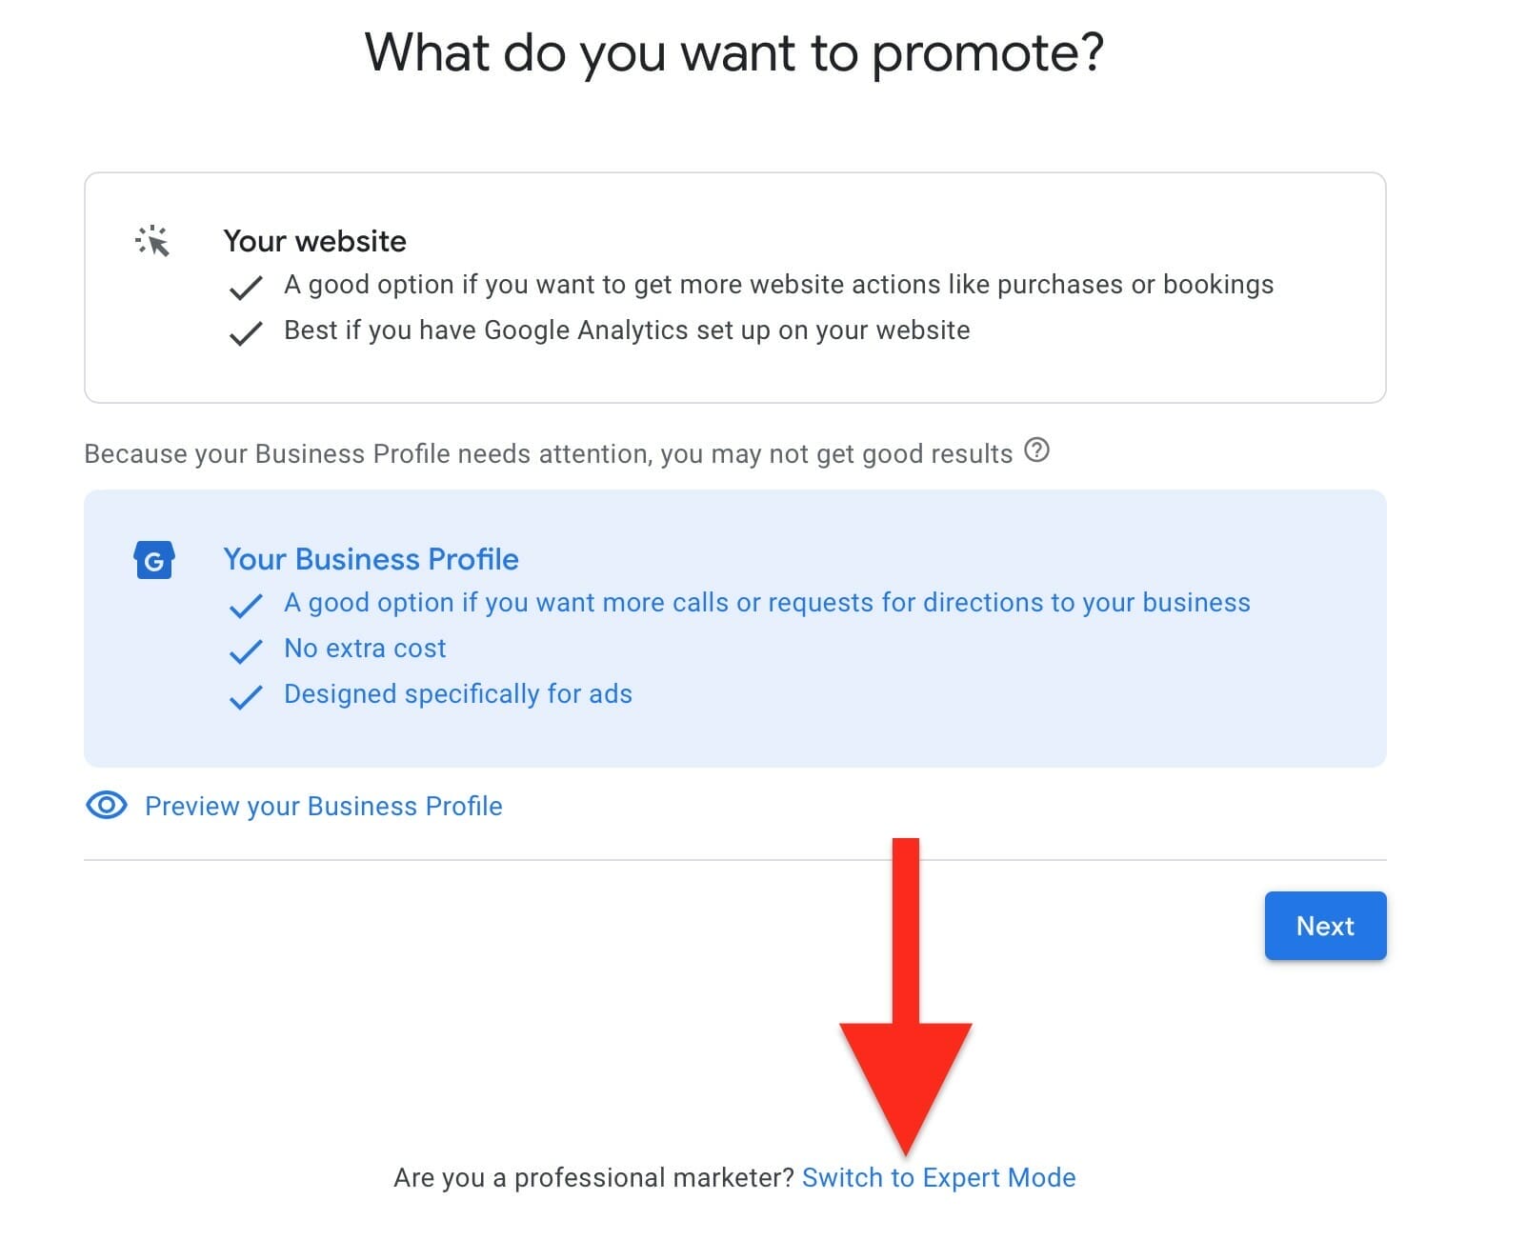Switch to Expert Mode via the link
This screenshot has height=1240, width=1526.
tap(938, 1178)
